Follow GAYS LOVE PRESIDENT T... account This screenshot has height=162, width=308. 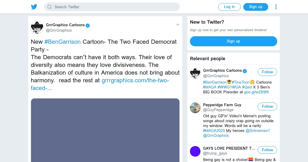point(267,150)
